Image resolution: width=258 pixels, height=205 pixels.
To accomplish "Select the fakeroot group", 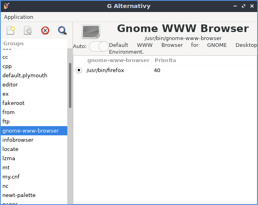I will (x=34, y=103).
